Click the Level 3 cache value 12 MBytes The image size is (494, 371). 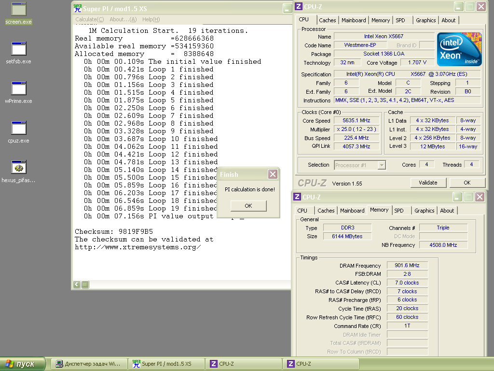click(433, 146)
